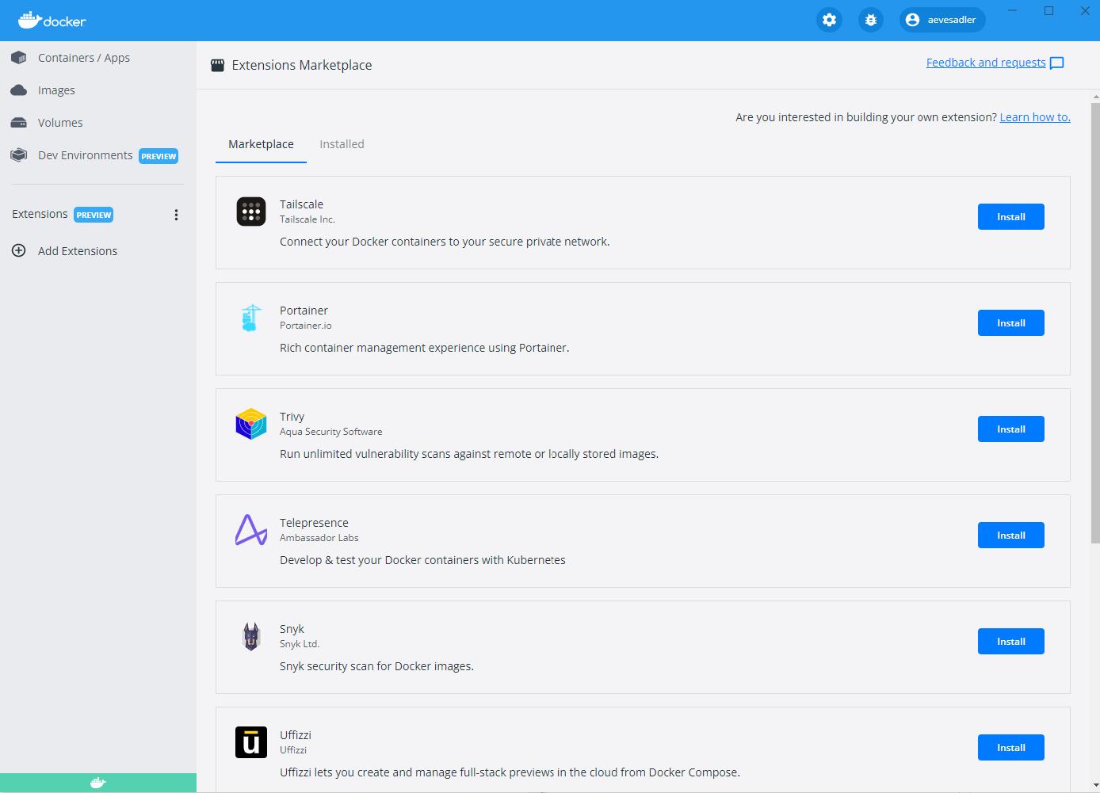This screenshot has width=1100, height=793.
Task: Click the Uffizzi description about full-stack previews
Action: point(510,772)
